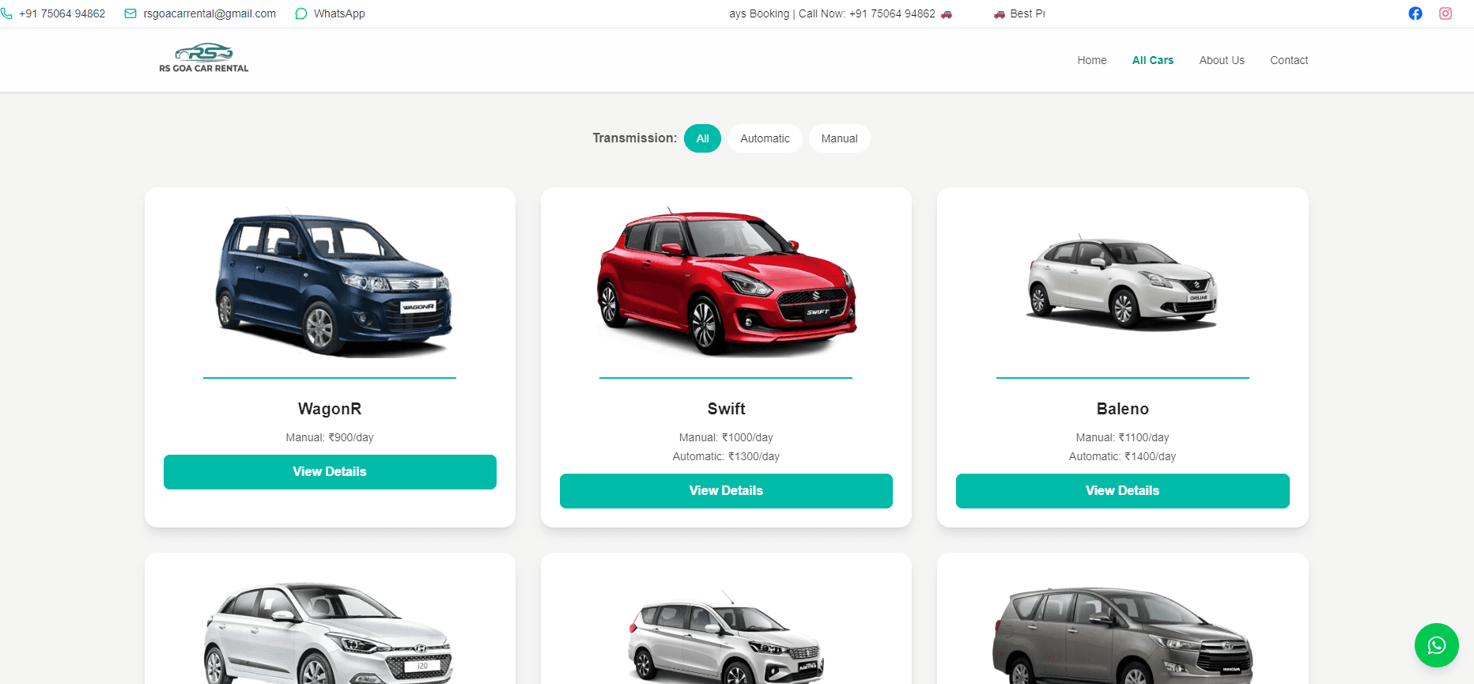Open the All Cars menu item
1474x684 pixels.
click(1153, 60)
